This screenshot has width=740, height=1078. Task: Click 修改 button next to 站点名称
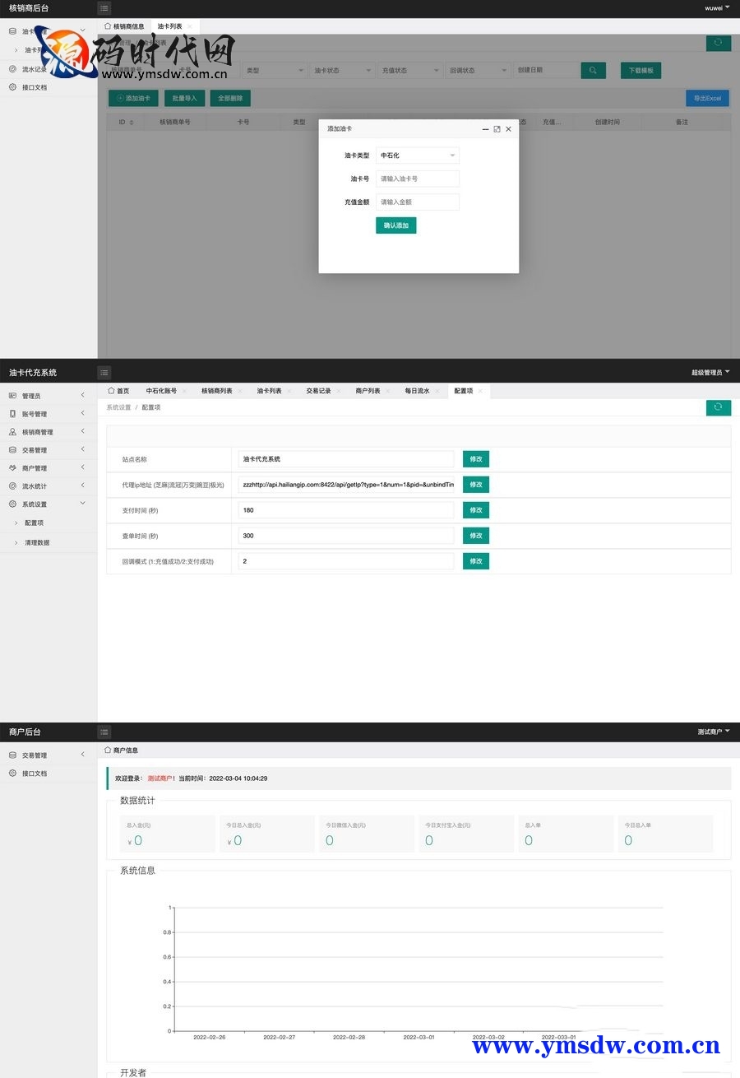coord(475,459)
